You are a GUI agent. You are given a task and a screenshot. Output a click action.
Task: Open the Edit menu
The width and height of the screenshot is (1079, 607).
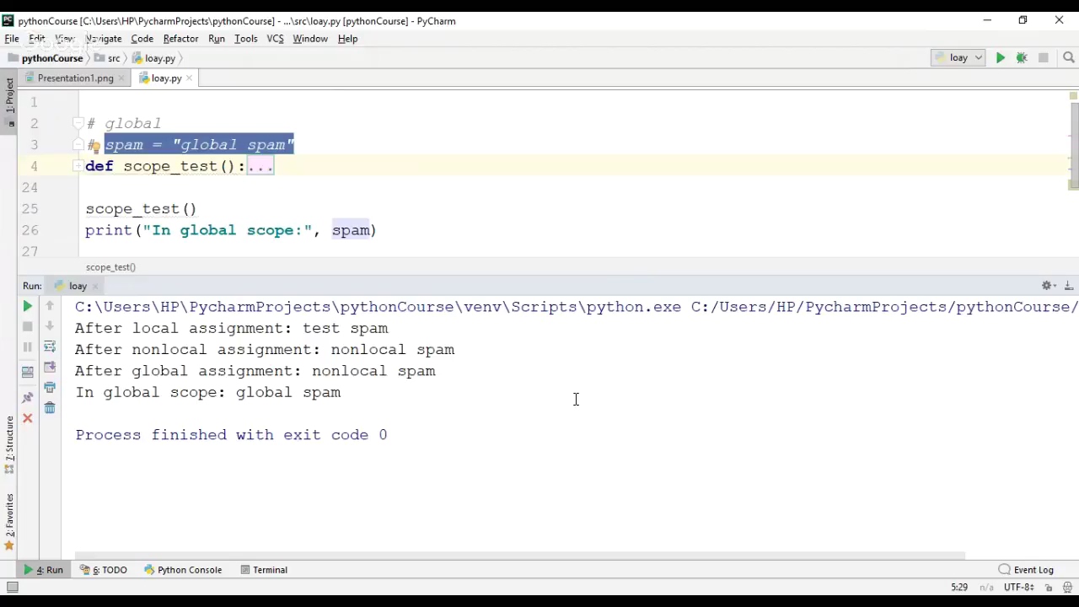pos(37,39)
